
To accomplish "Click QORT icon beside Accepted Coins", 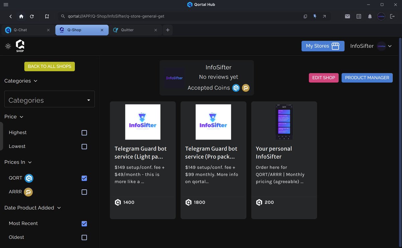I will [x=236, y=88].
